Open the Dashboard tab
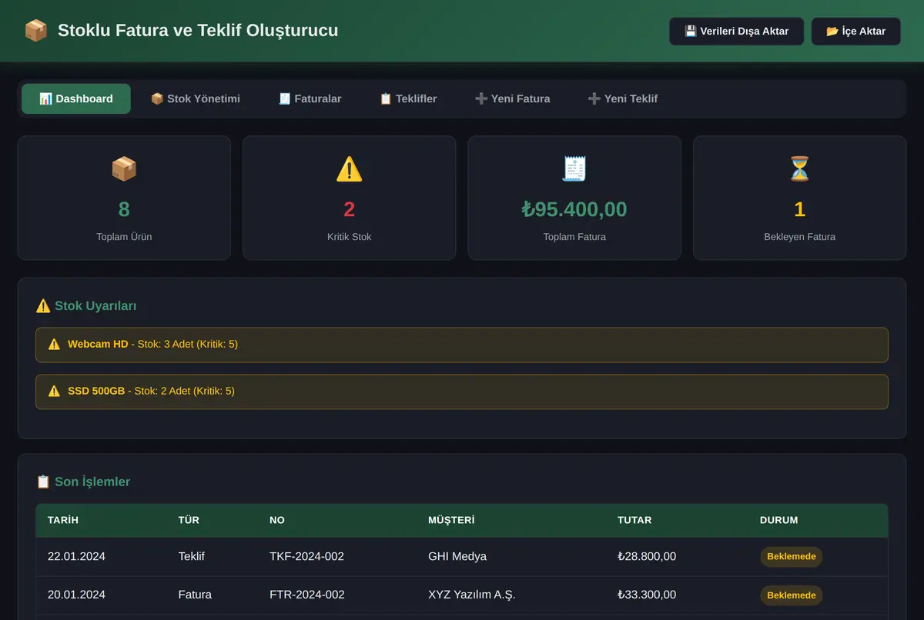Image resolution: width=924 pixels, height=620 pixels. (76, 98)
